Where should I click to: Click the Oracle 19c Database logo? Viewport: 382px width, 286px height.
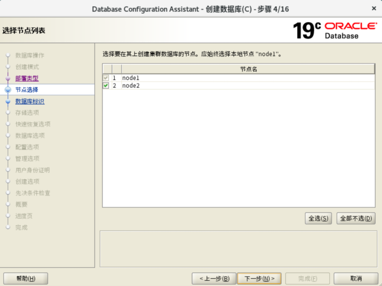334,30
